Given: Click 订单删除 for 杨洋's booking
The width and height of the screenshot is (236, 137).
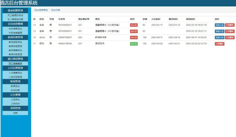Looking at the screenshot, I should tap(219, 44).
